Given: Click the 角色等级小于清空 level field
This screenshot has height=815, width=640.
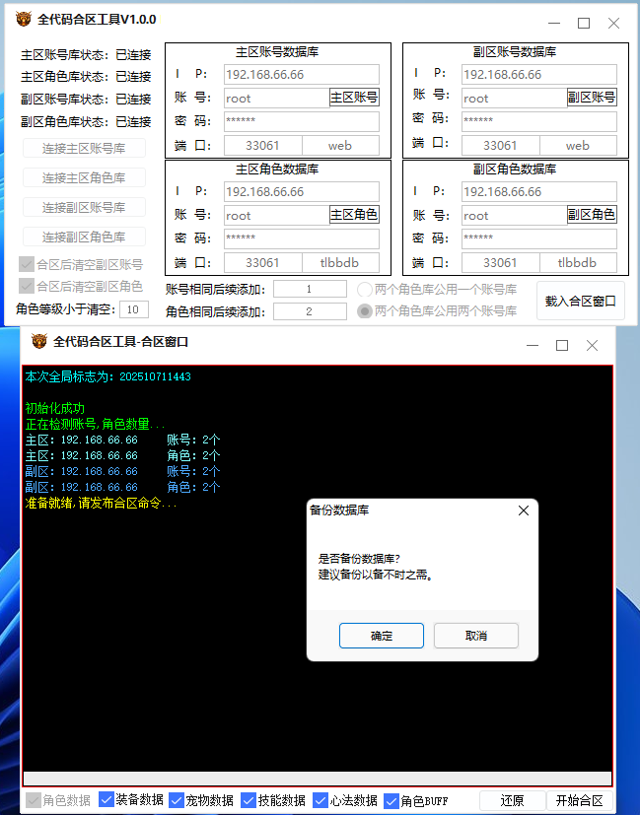Looking at the screenshot, I should point(134,309).
